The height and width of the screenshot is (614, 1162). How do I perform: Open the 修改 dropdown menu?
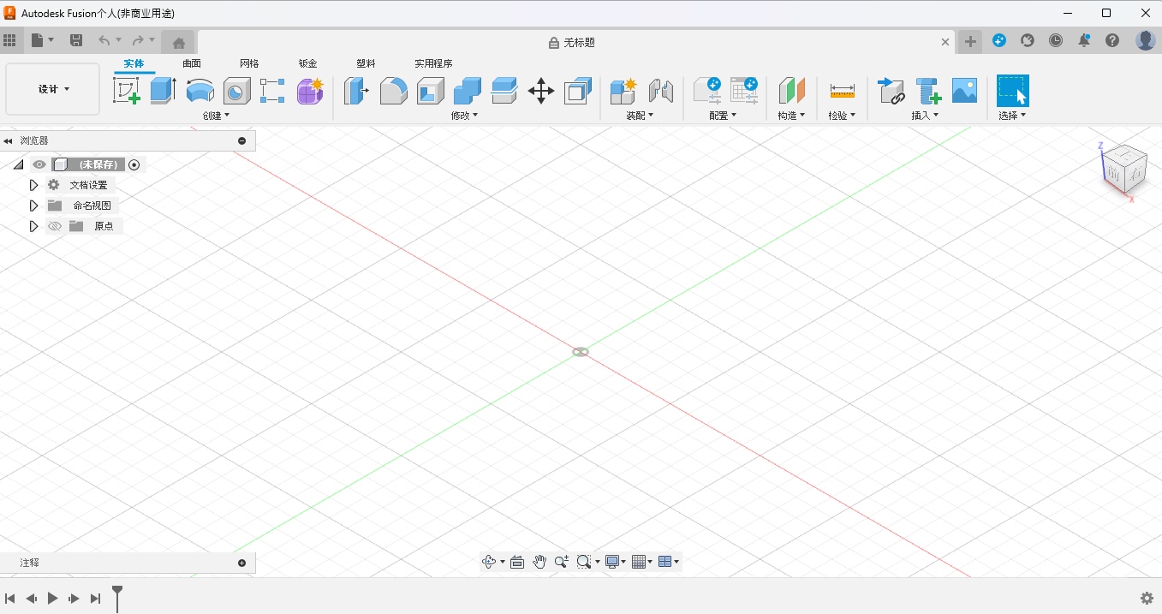465,116
